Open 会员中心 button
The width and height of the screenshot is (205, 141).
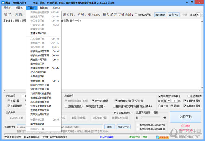pos(174,15)
